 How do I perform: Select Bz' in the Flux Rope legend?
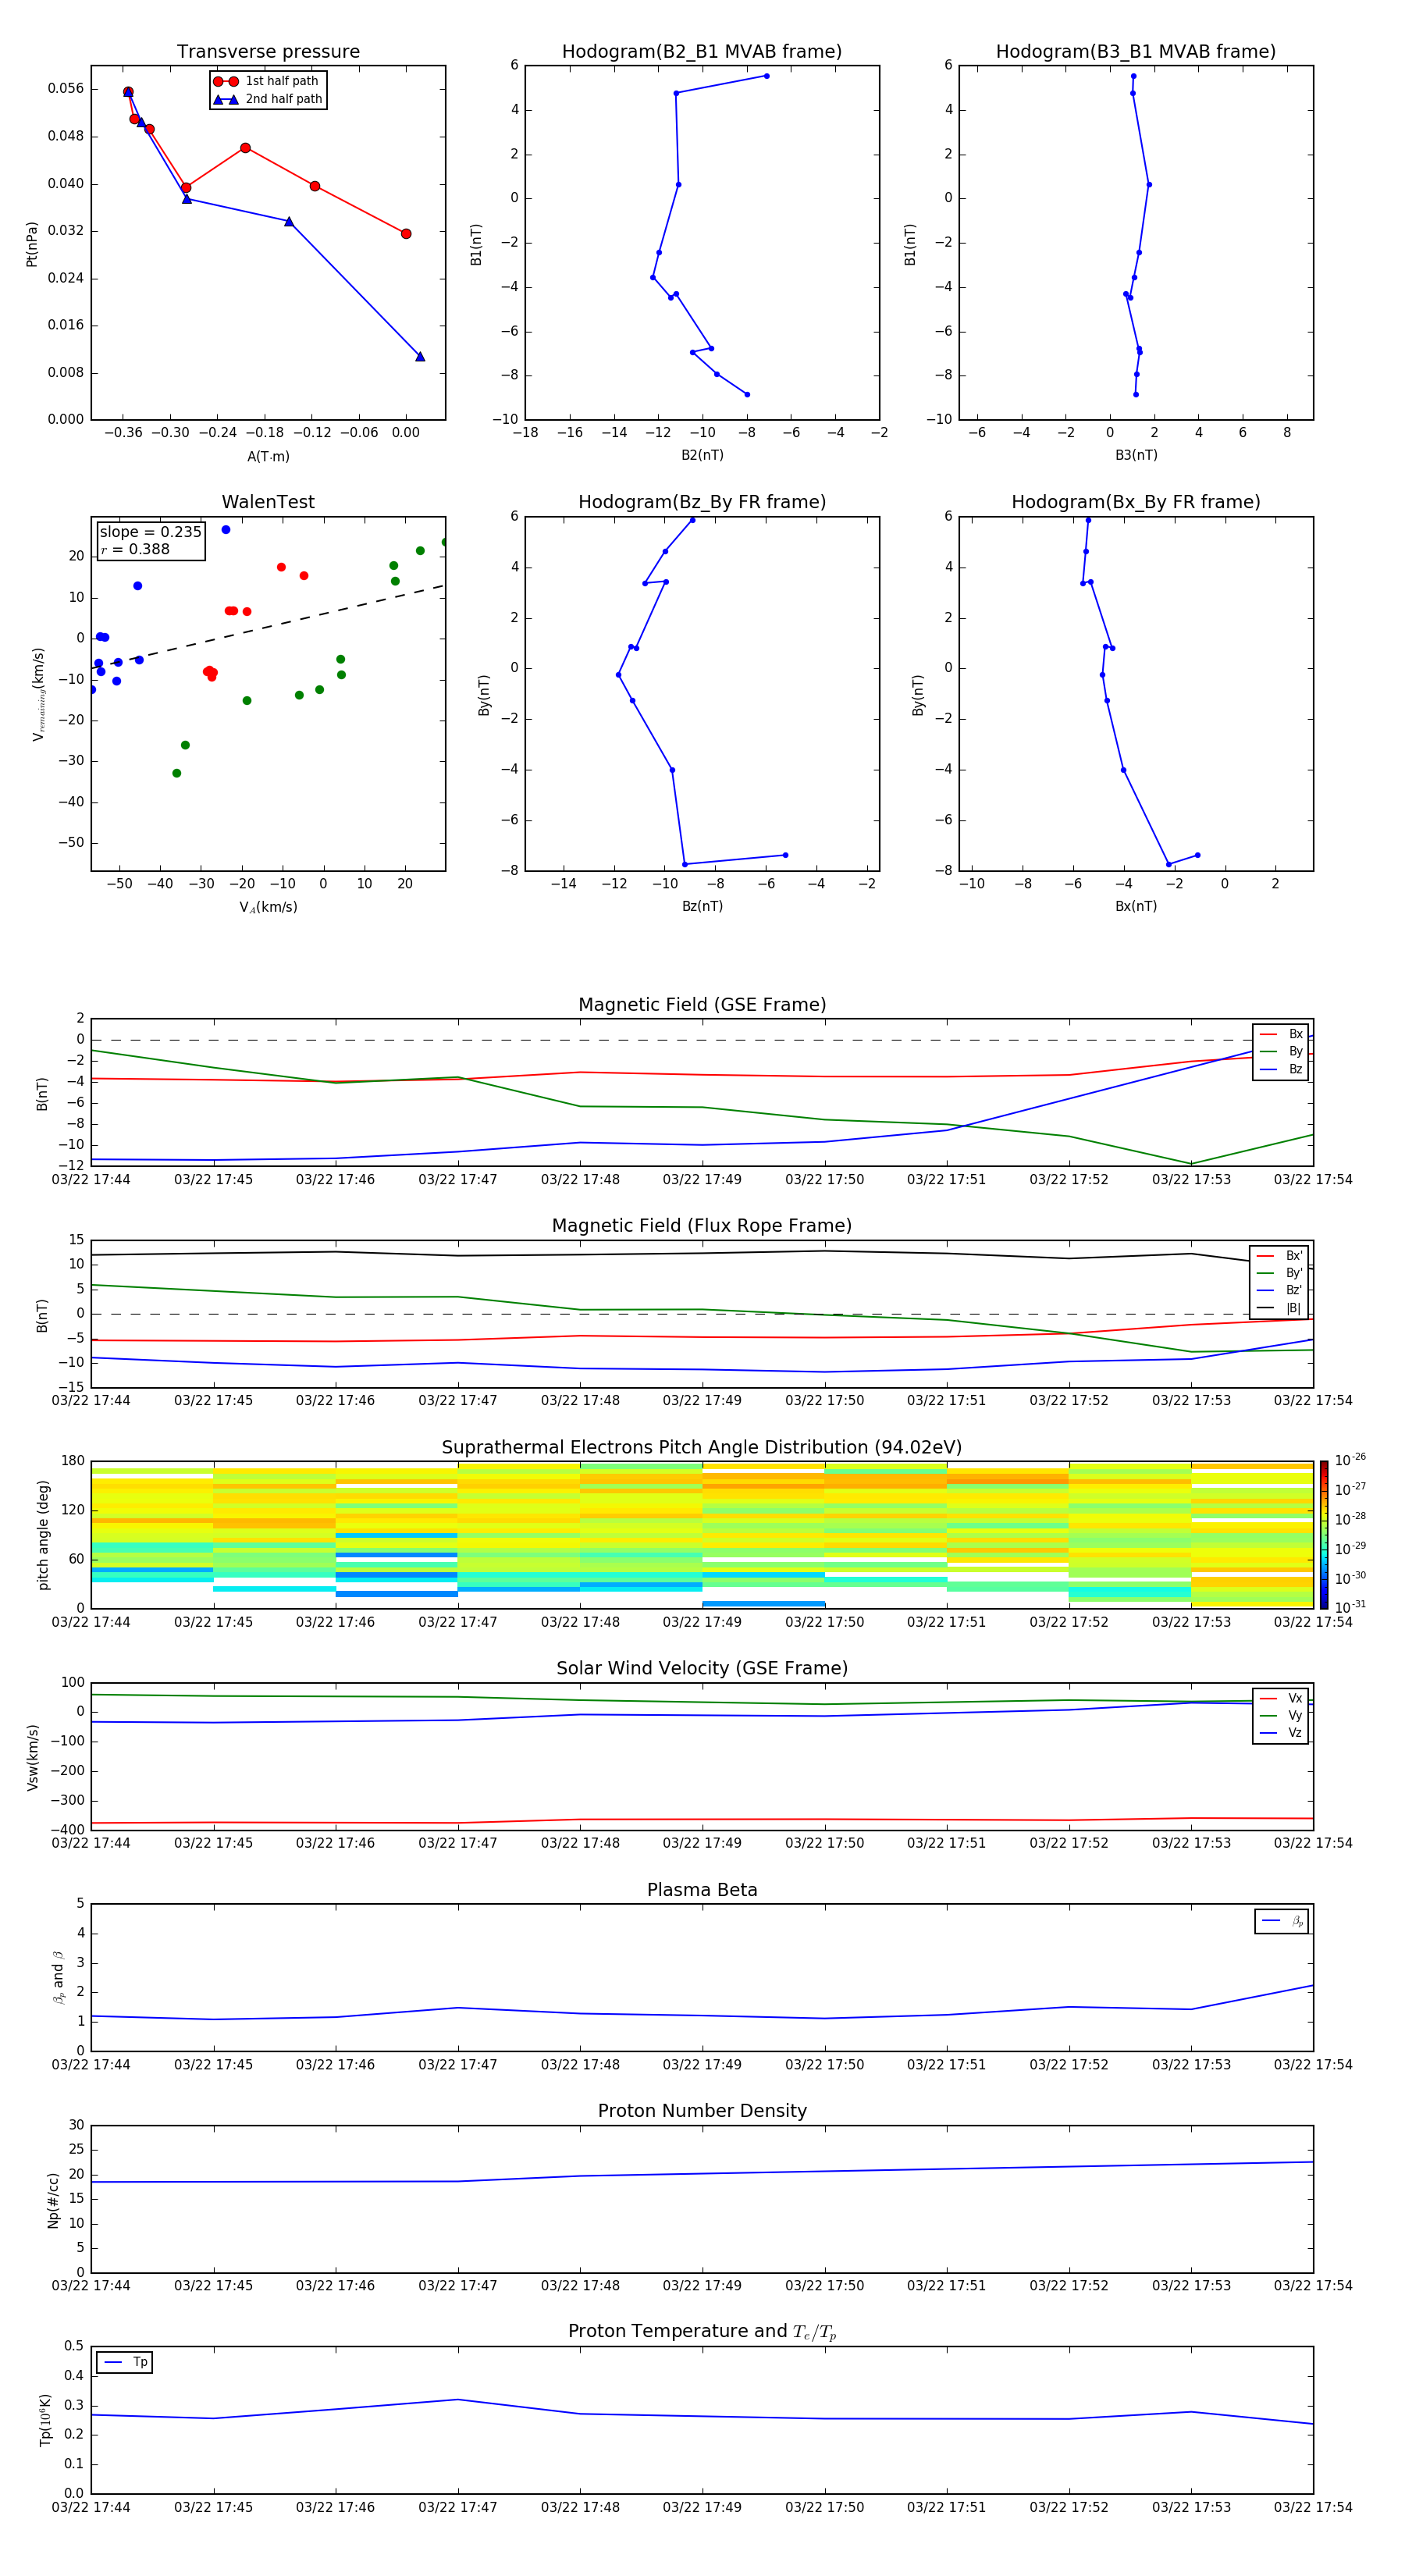tap(1280, 1291)
